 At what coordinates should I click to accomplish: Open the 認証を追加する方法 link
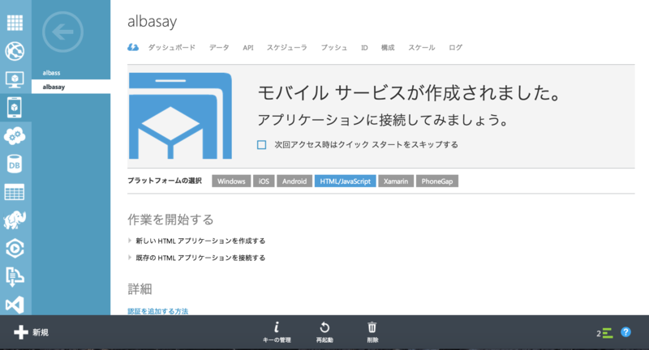(157, 311)
